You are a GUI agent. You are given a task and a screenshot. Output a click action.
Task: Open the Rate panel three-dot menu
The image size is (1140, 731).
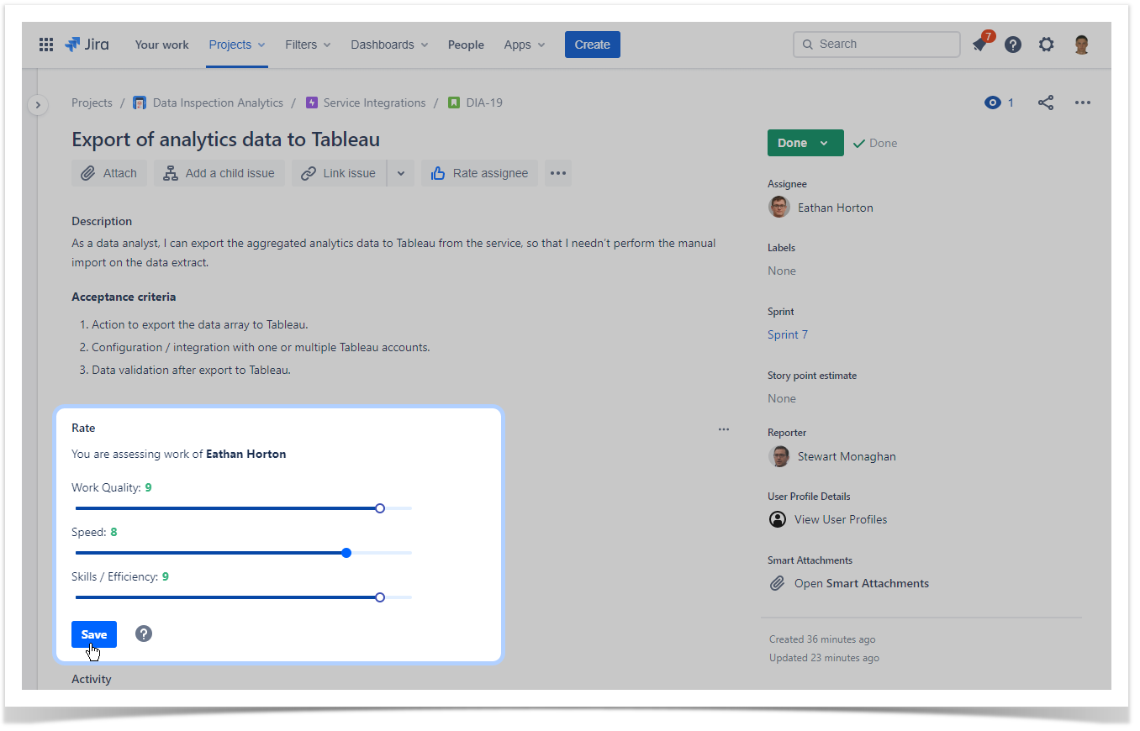(x=724, y=429)
